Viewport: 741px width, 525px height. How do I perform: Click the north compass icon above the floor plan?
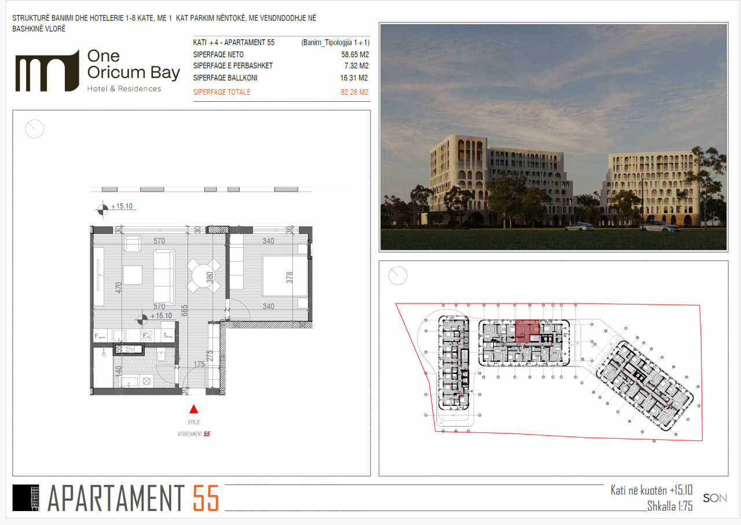point(35,129)
